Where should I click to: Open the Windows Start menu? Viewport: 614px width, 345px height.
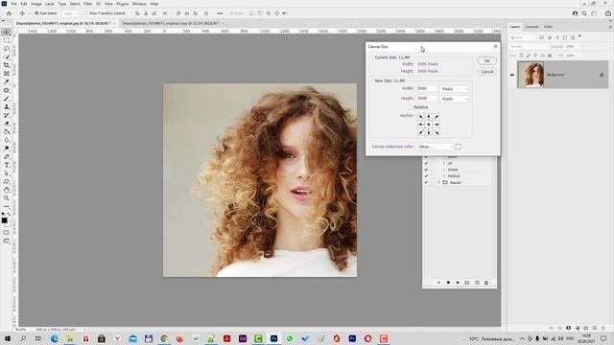[x=7, y=338]
